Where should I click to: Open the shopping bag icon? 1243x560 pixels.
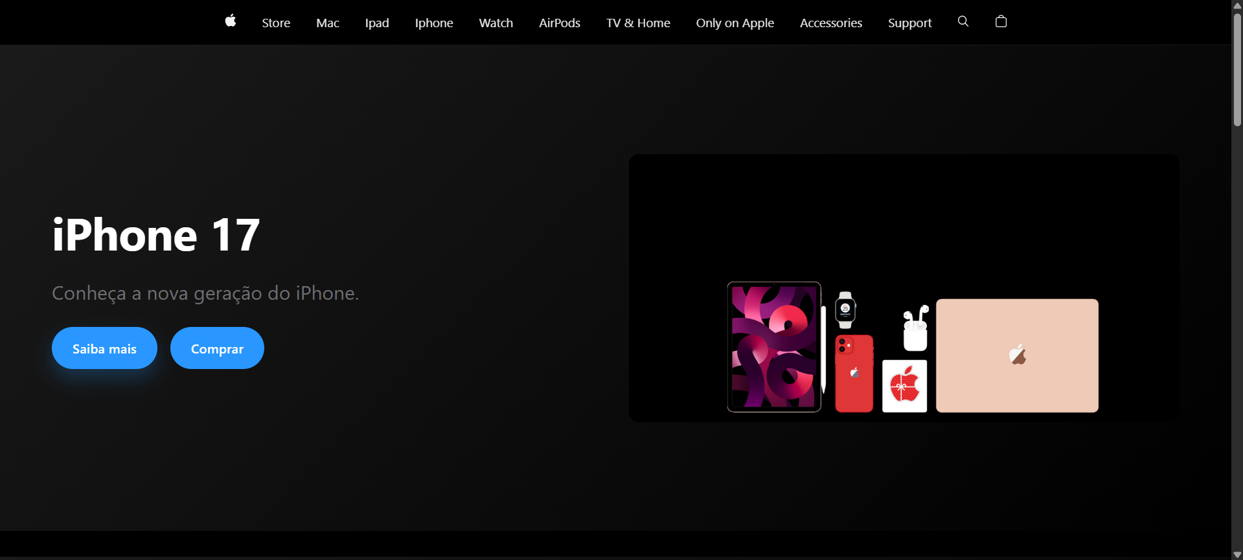[x=1001, y=21]
